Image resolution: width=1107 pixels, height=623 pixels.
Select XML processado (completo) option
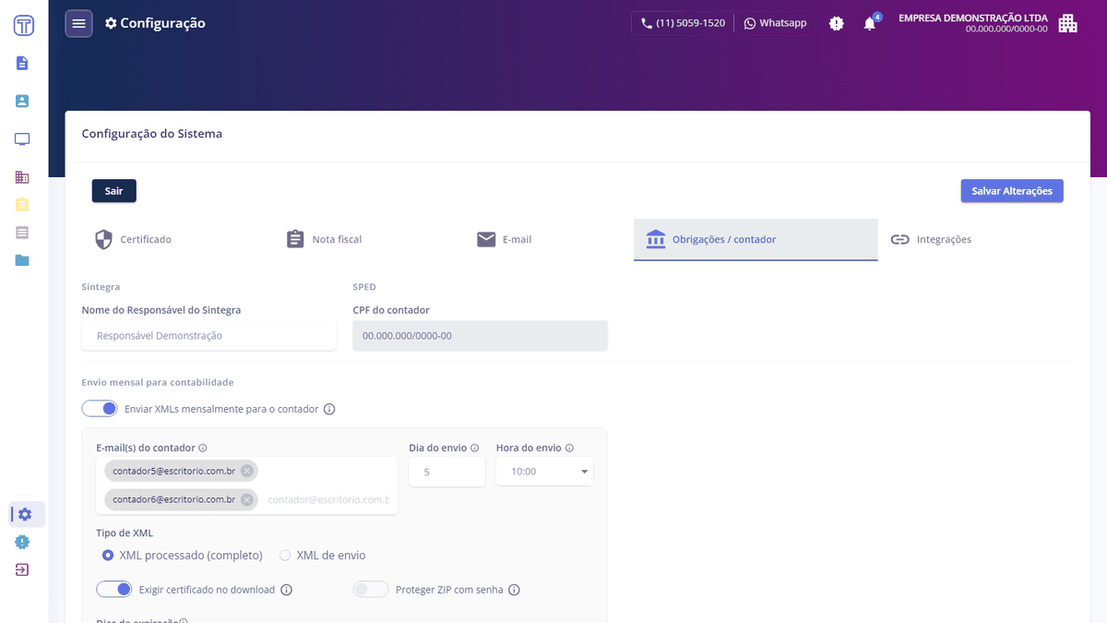[108, 556]
